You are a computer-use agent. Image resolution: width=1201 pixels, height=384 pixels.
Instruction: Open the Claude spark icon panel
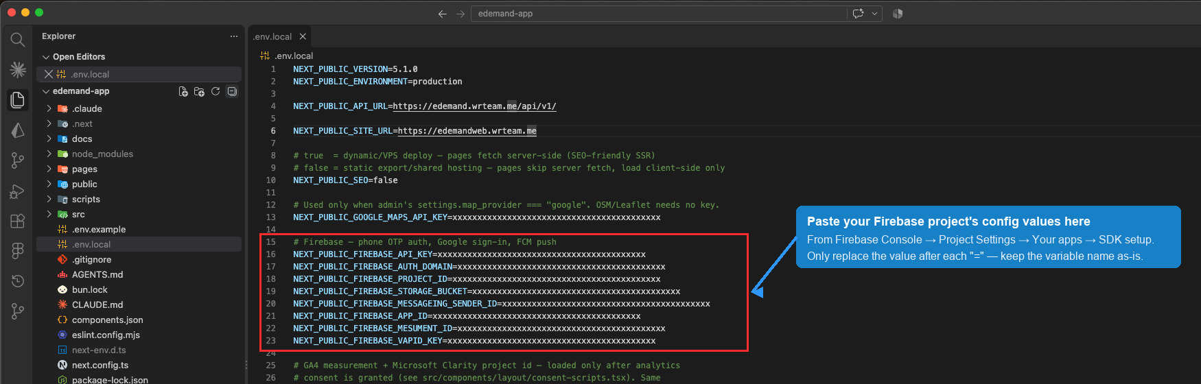coord(18,69)
